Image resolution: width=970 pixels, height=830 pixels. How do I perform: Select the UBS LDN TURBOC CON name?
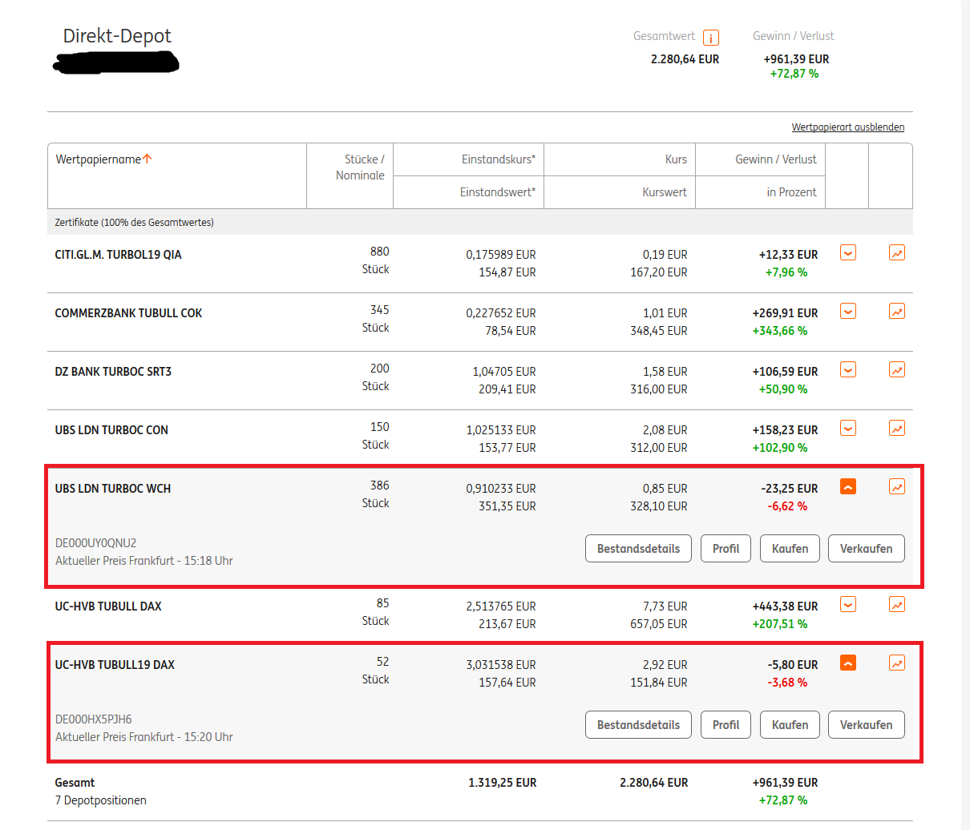[x=111, y=430]
